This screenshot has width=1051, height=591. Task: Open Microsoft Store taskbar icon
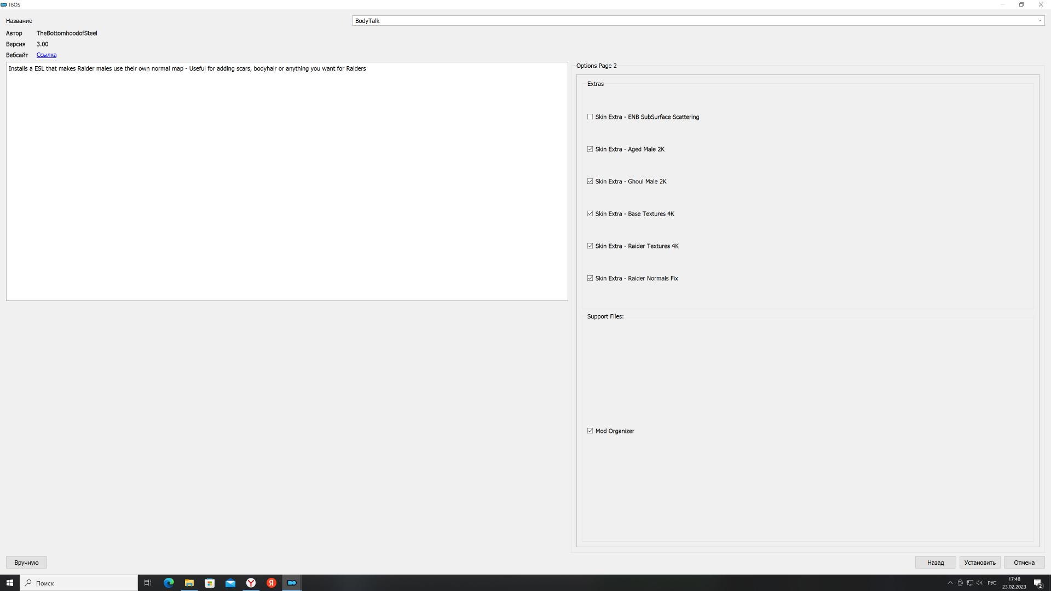click(x=210, y=583)
